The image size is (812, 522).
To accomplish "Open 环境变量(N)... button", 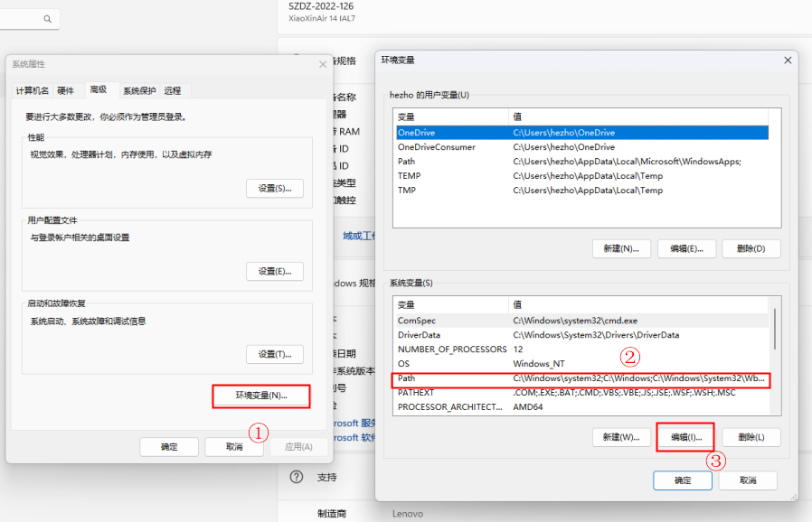I will (261, 396).
